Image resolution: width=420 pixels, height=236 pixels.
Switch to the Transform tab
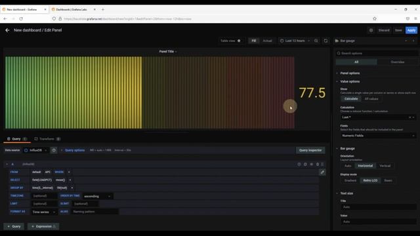(47, 139)
